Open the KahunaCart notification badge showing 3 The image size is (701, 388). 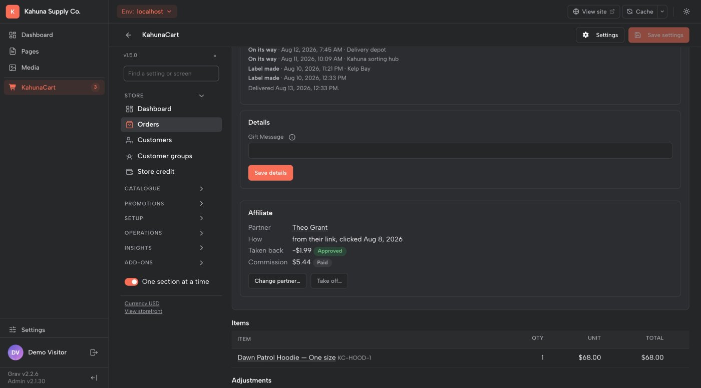(95, 87)
